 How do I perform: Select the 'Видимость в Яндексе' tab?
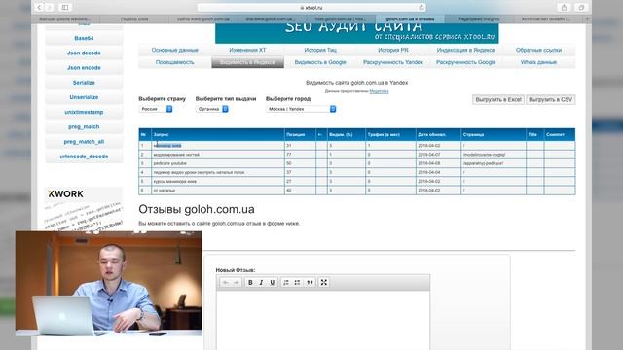point(247,62)
